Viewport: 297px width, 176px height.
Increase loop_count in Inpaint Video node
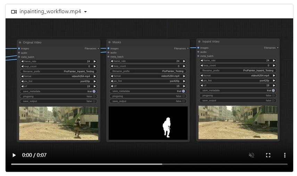coord(274,66)
